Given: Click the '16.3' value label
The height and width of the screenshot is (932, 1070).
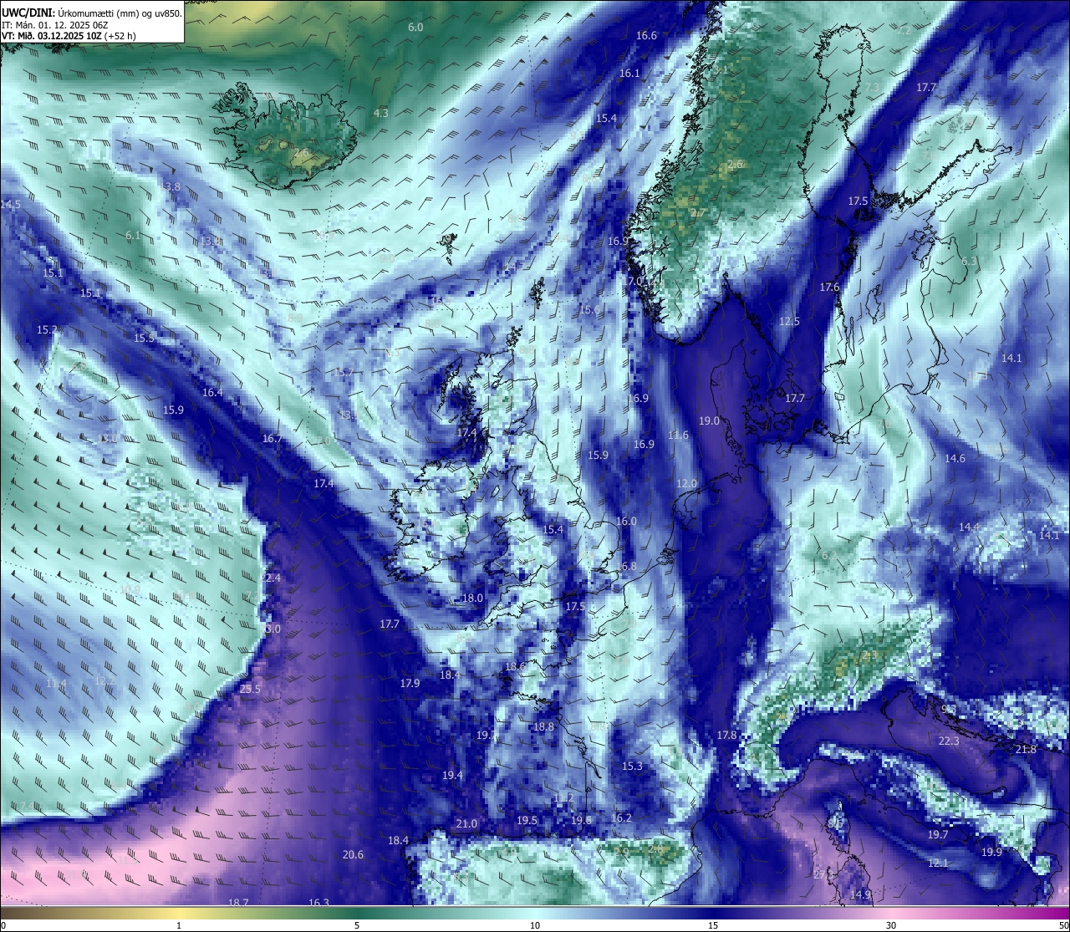Looking at the screenshot, I should point(318,903).
